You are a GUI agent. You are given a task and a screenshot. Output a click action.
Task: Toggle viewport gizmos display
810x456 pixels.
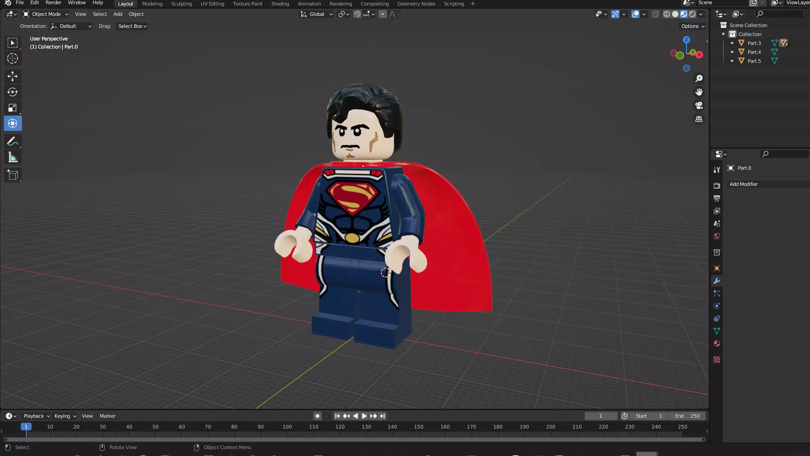[615, 14]
